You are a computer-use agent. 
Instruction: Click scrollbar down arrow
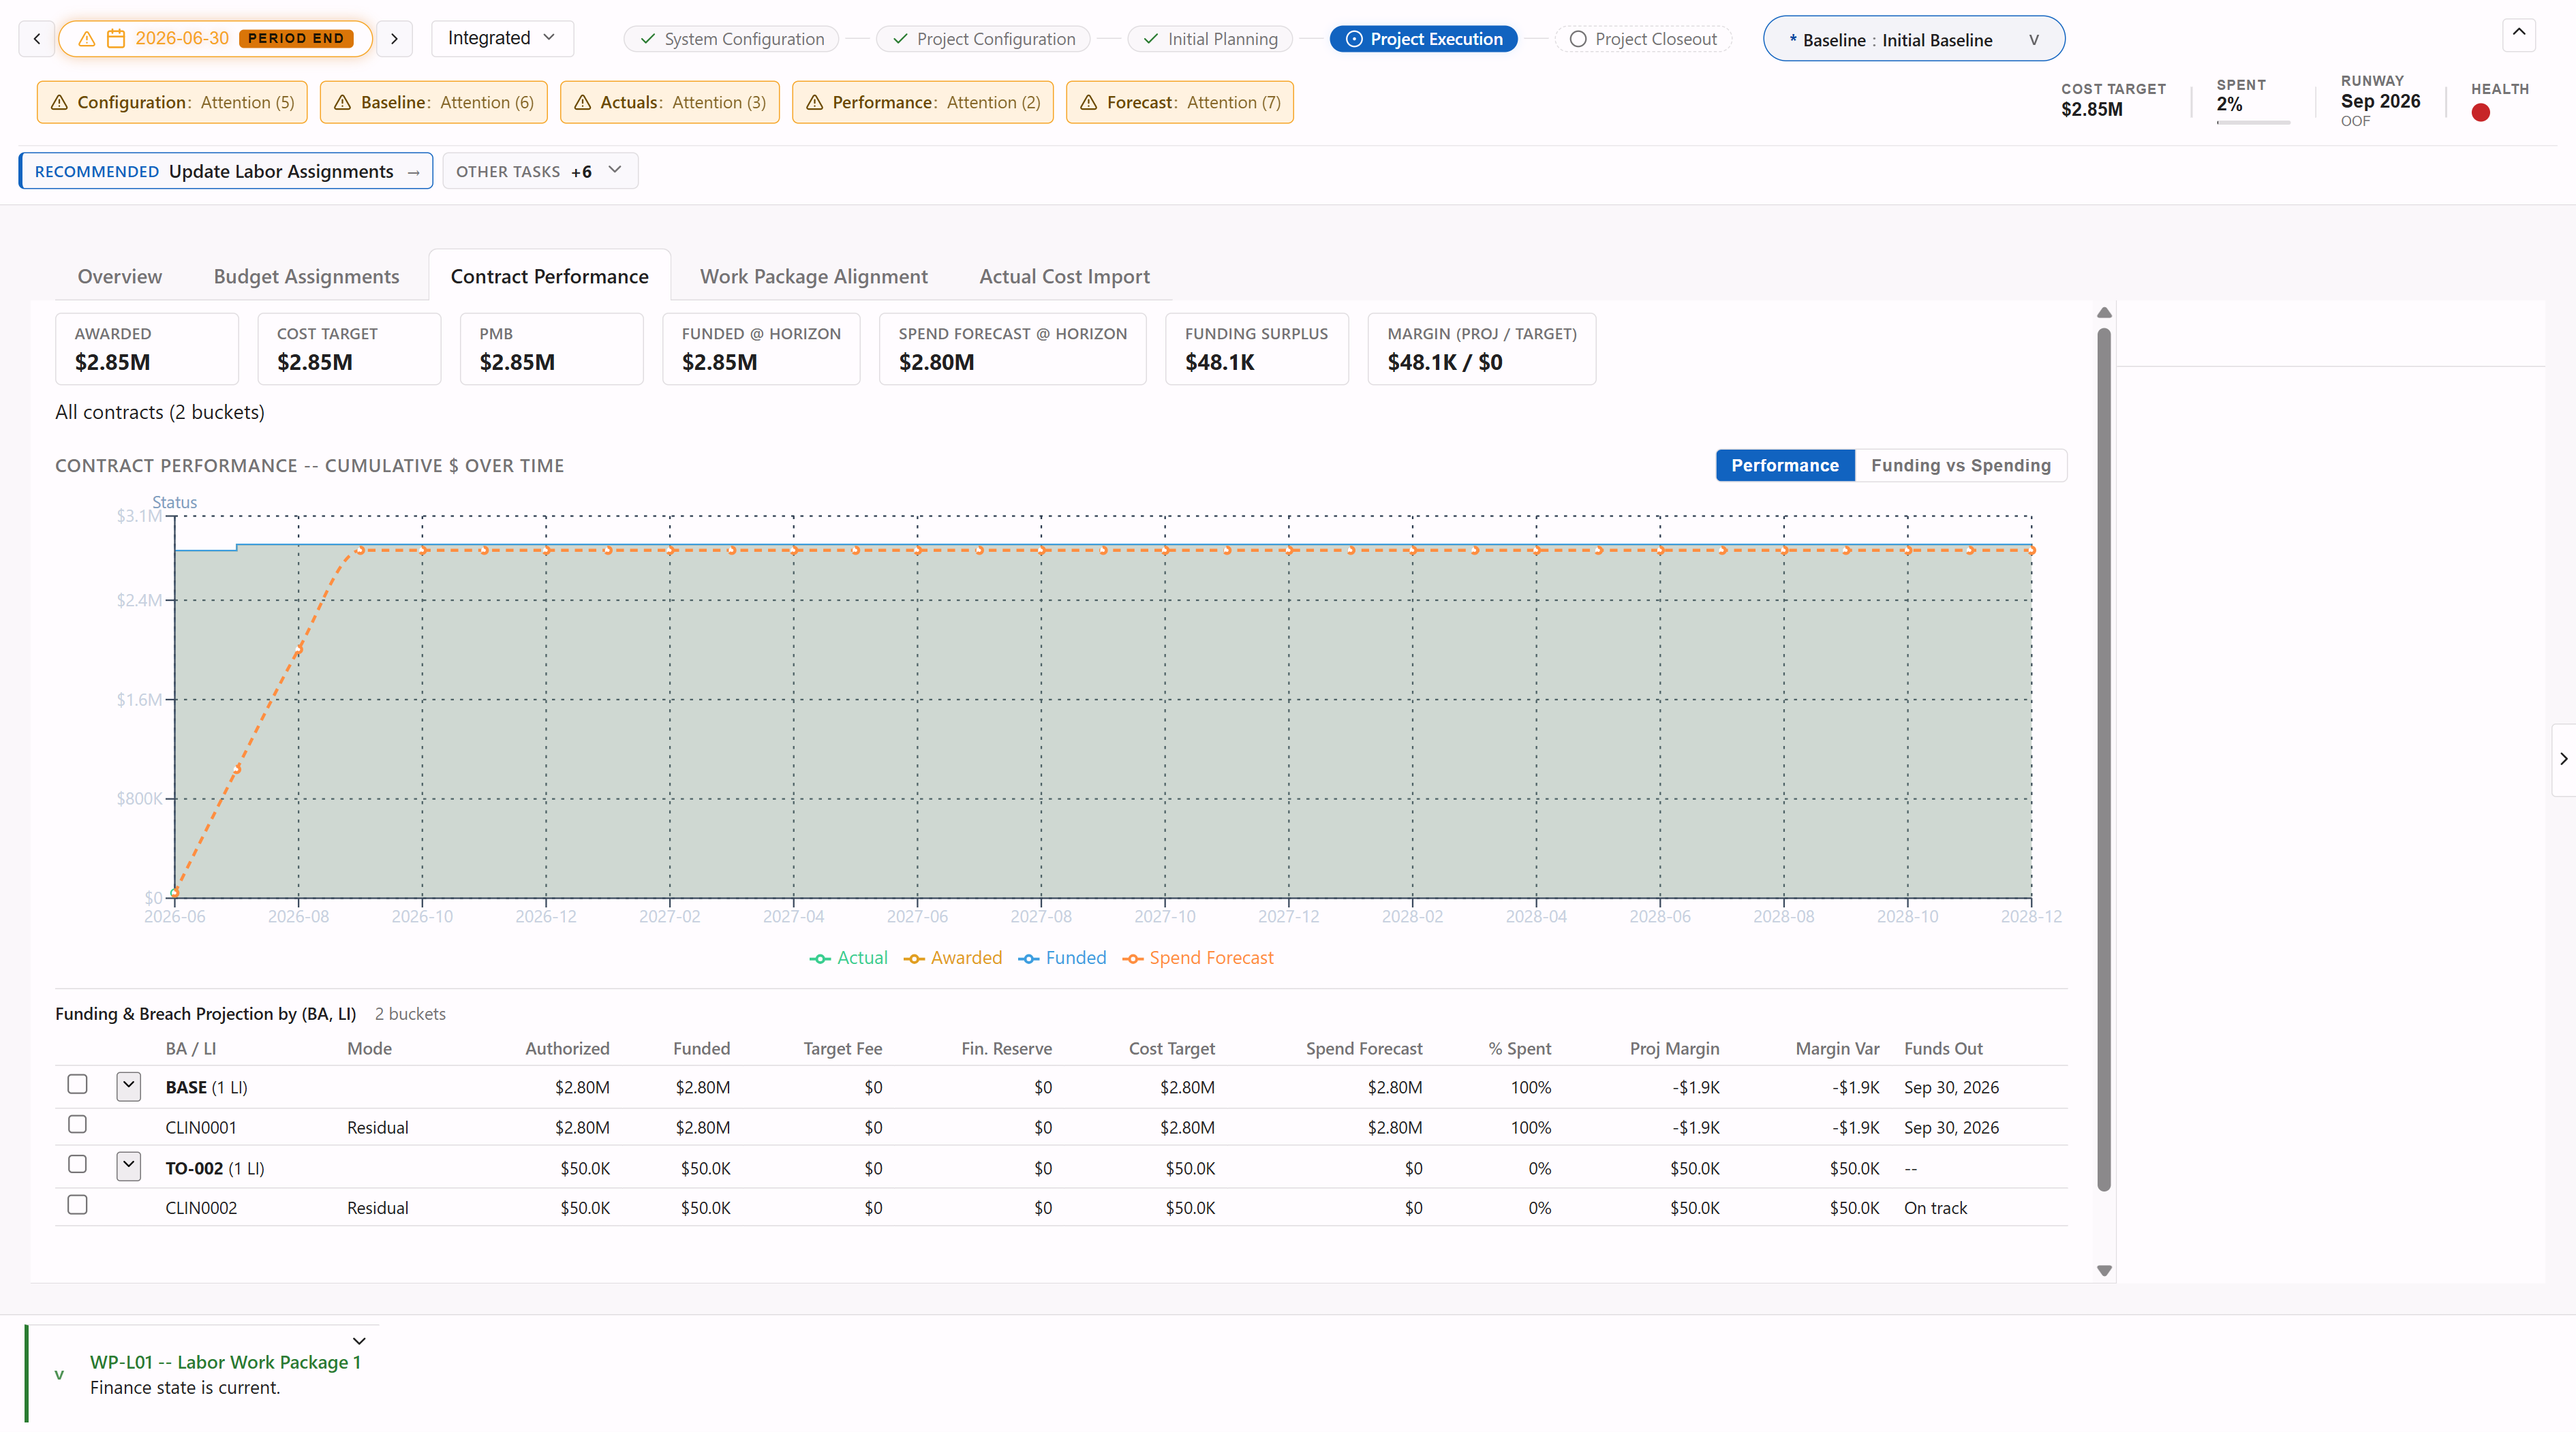[2104, 1270]
